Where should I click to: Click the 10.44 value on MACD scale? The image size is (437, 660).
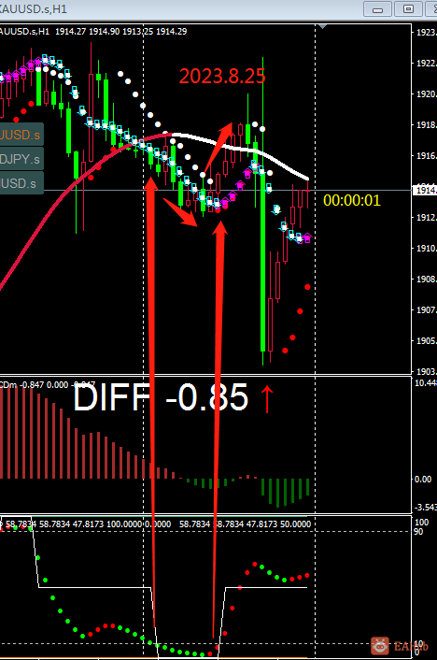(426, 382)
